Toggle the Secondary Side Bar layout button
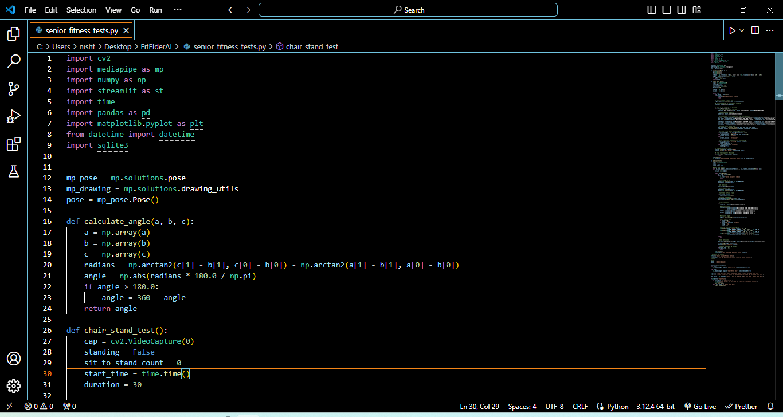The image size is (783, 417). click(682, 10)
